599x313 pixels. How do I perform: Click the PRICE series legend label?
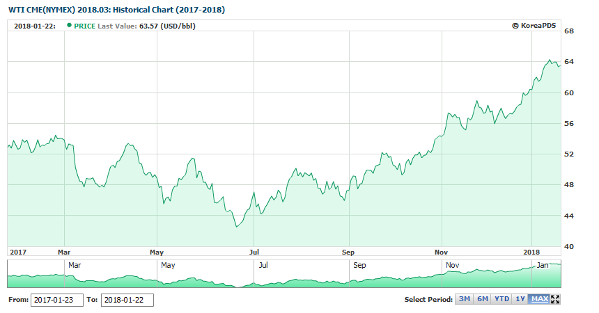[85, 26]
